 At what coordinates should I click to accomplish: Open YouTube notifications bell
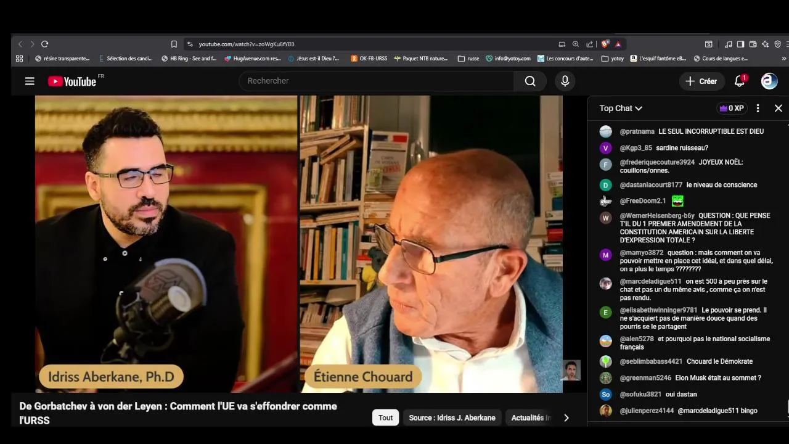[x=740, y=81]
